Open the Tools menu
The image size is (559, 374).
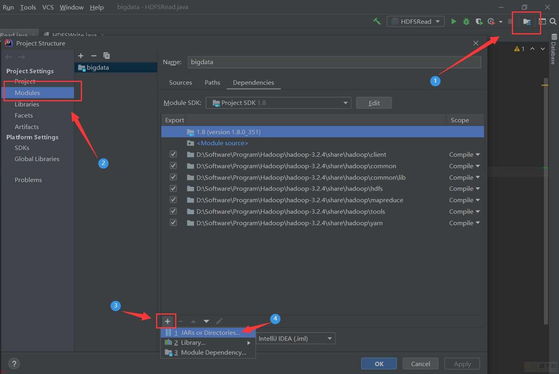pyautogui.click(x=28, y=7)
